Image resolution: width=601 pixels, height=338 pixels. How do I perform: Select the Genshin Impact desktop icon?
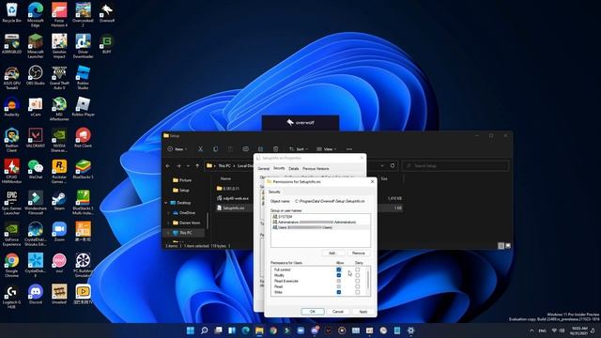click(x=59, y=46)
